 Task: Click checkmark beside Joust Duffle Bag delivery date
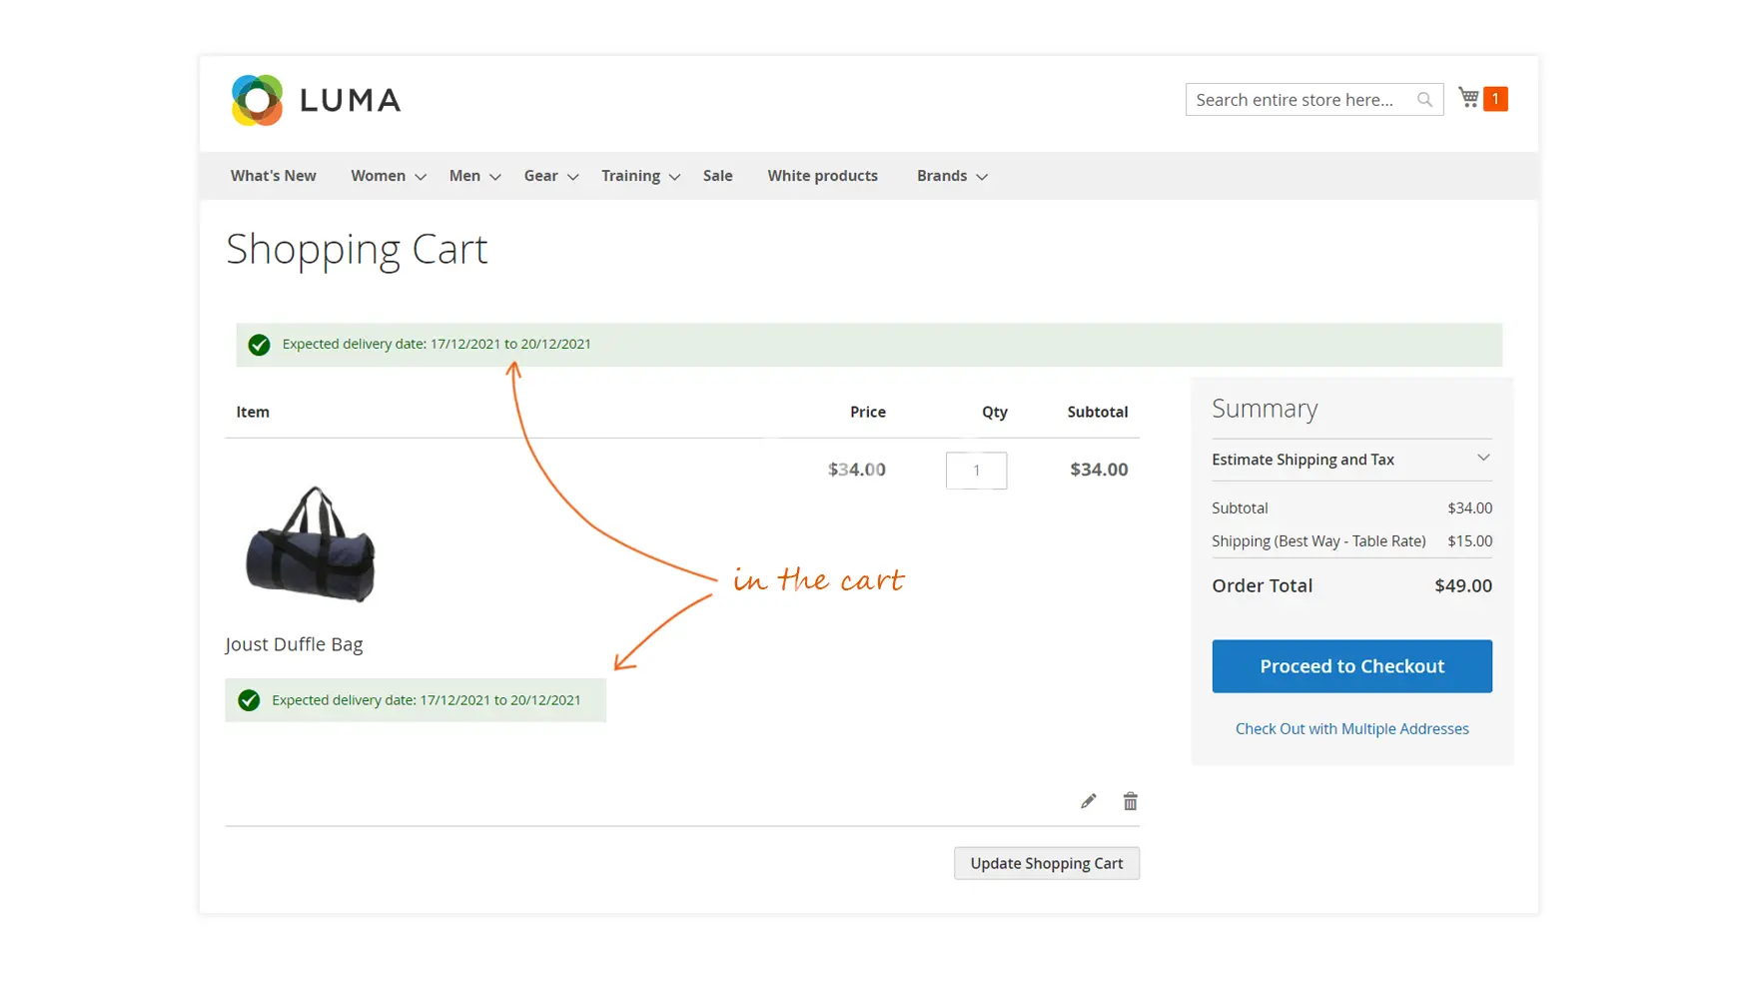pyautogui.click(x=249, y=700)
